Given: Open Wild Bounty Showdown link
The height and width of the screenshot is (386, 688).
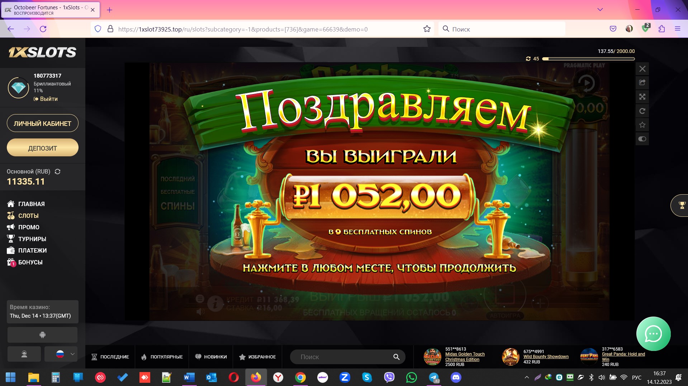Looking at the screenshot, I should 546,357.
